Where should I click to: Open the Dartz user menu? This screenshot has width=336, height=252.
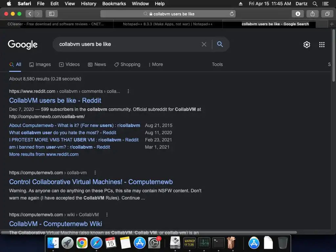click(x=301, y=4)
